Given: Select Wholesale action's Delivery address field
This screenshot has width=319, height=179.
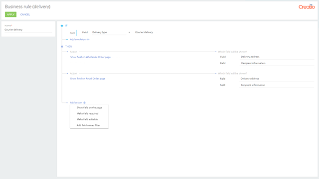Looking at the screenshot, I should (x=277, y=57).
